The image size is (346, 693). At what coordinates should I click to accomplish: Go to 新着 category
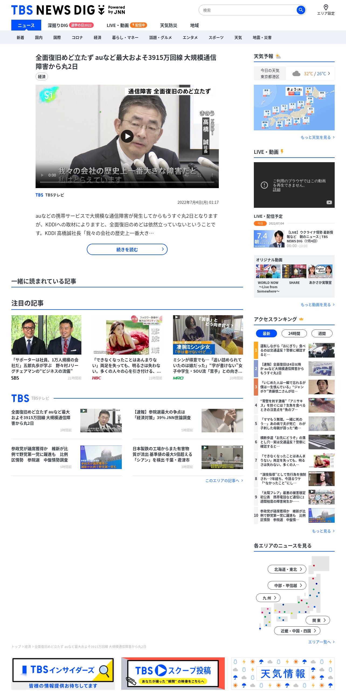point(20,38)
